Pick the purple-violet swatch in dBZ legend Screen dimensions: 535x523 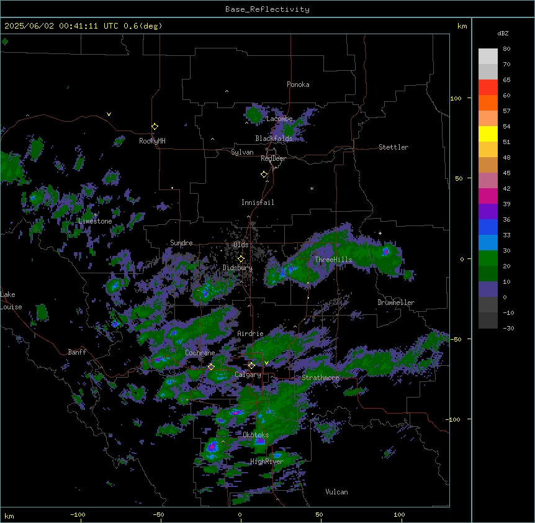(488, 212)
